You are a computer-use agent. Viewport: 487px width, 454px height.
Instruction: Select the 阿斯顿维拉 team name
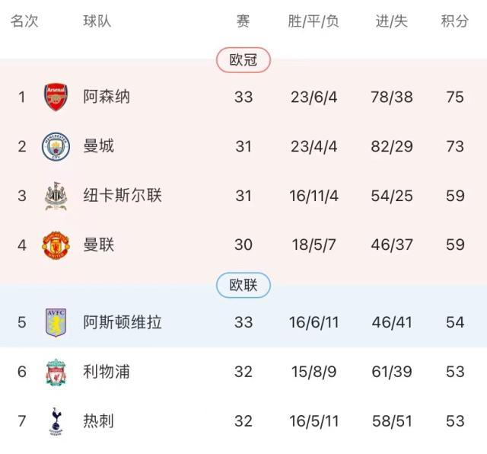click(x=123, y=322)
